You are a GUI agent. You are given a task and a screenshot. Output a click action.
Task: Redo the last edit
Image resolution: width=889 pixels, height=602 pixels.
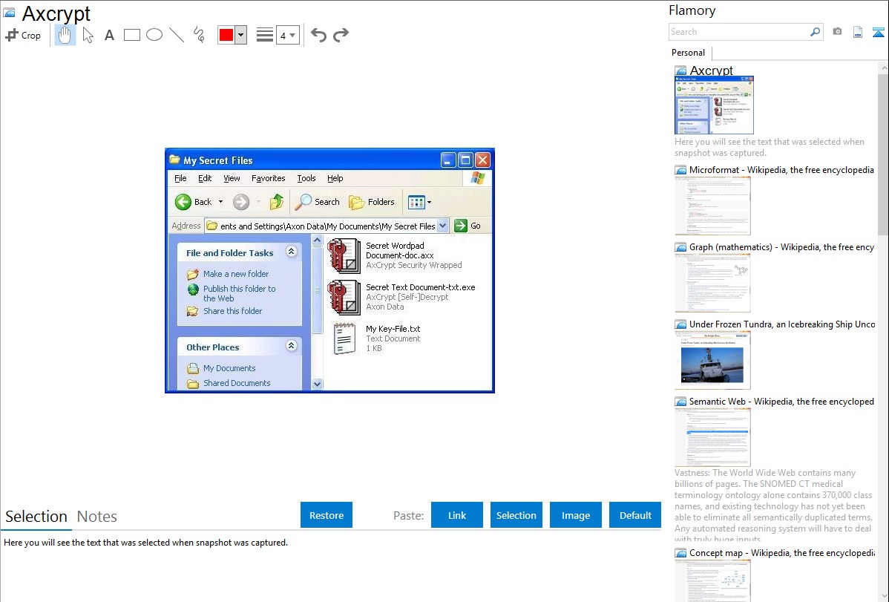pos(341,35)
